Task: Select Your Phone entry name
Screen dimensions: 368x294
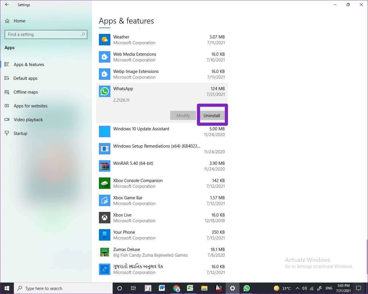Action: (x=124, y=232)
